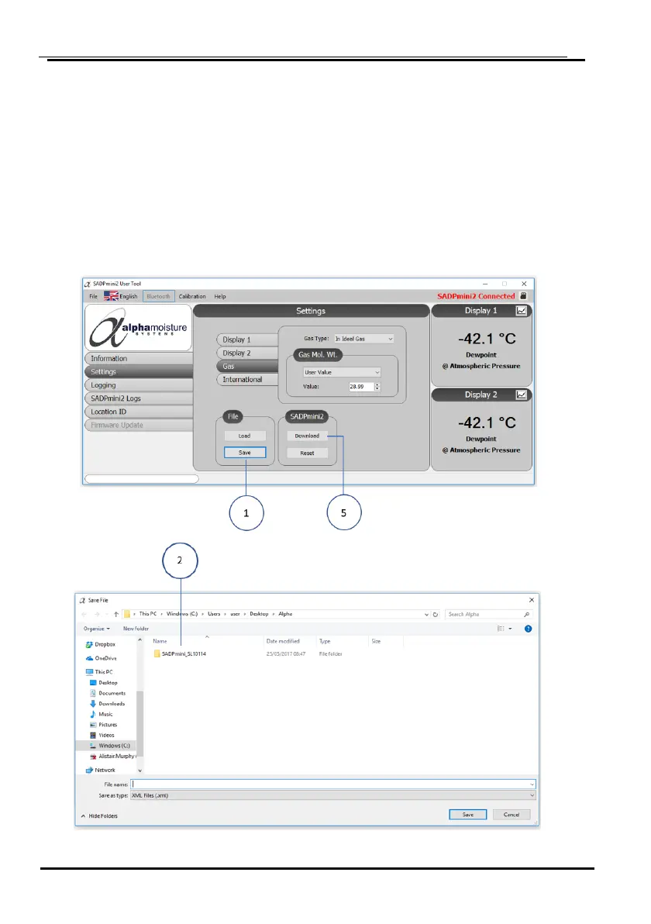Image resolution: width=651 pixels, height=924 pixels.
Task: Click the Search Alpha field
Action: 489,614
